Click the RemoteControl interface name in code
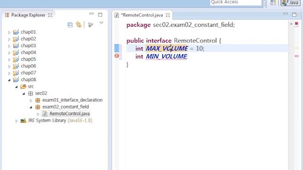The image size is (303, 170). pos(196,41)
